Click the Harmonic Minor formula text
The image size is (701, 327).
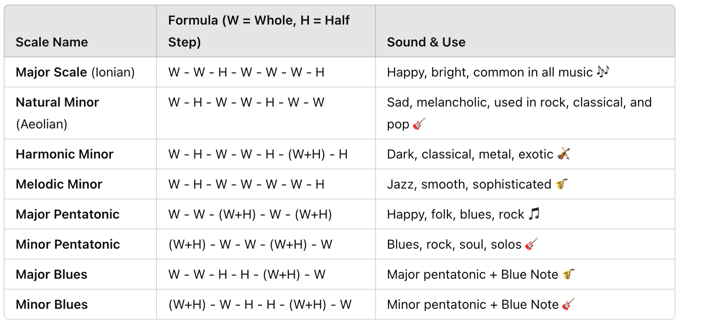(x=258, y=154)
